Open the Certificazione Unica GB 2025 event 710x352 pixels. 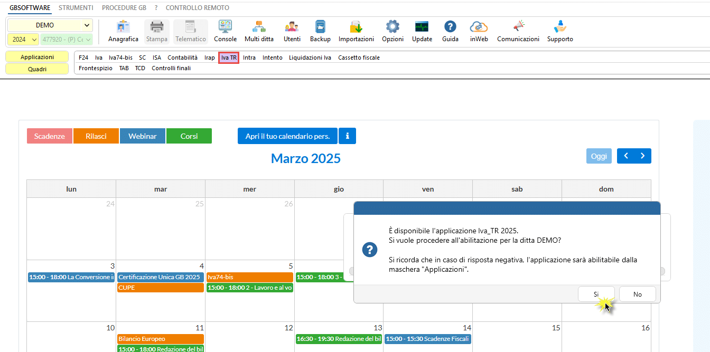[160, 277]
